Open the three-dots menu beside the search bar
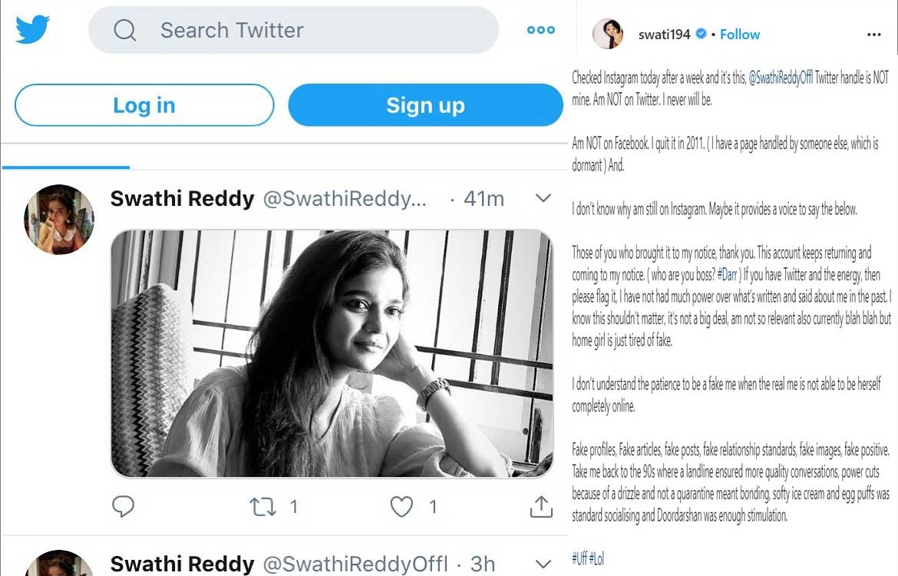This screenshot has width=898, height=576. (x=540, y=30)
